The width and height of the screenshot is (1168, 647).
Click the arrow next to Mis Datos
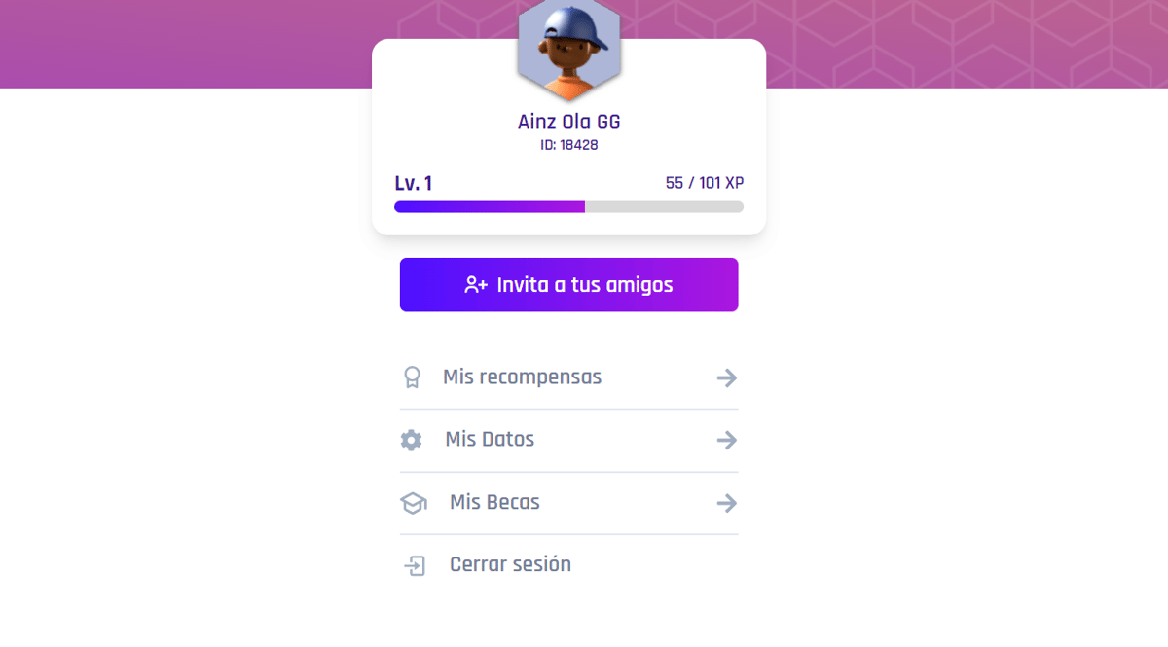pyautogui.click(x=726, y=440)
